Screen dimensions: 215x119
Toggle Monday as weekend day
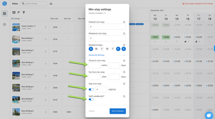pyautogui.click(x=96, y=49)
